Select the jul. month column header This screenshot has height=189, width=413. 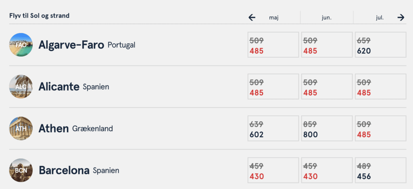(379, 17)
